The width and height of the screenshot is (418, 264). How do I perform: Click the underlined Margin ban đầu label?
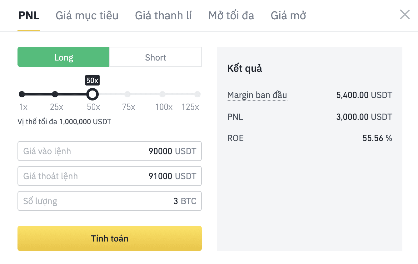tap(257, 95)
